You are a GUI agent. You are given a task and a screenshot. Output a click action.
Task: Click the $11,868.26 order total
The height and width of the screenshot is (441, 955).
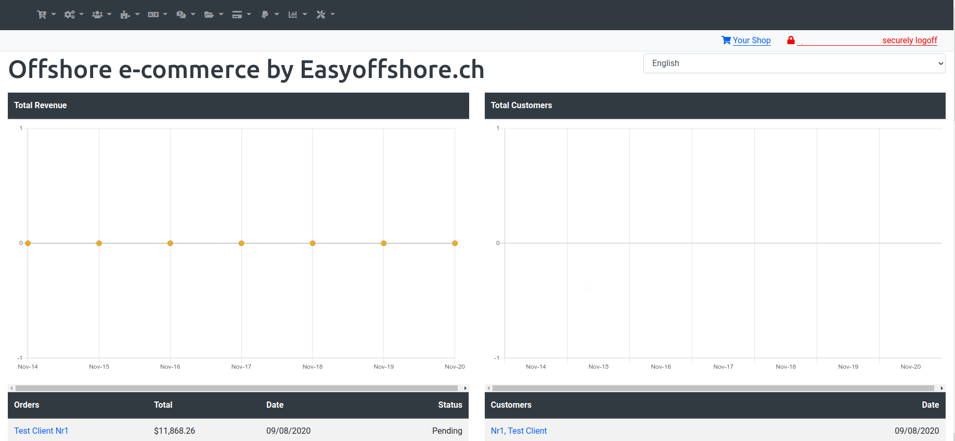pos(174,431)
